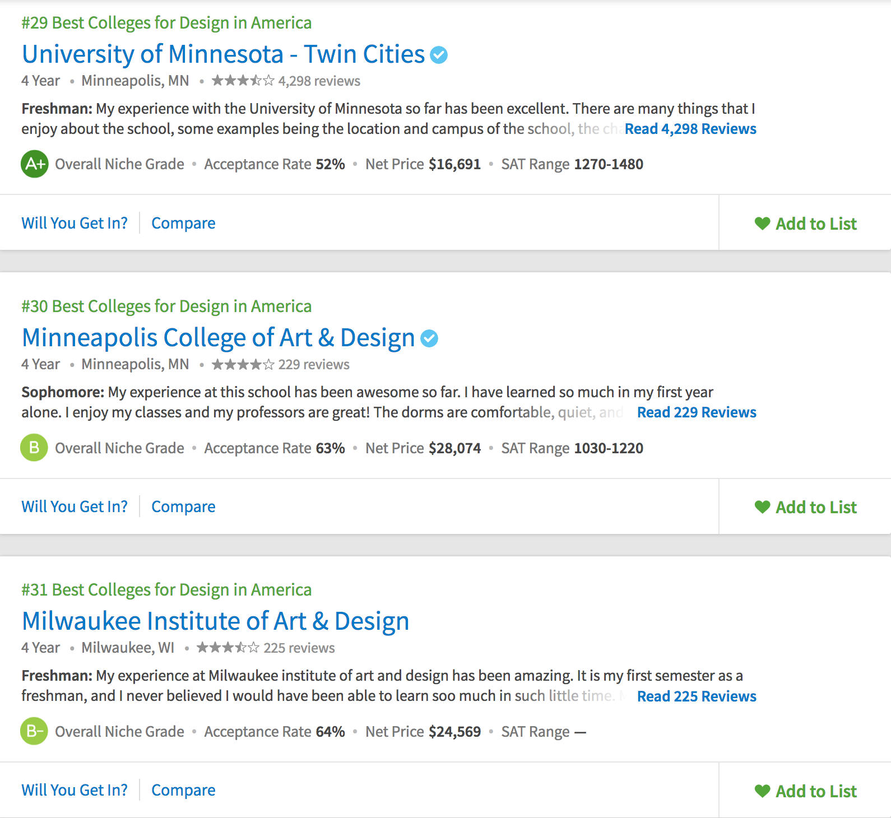Click the star rating for Milwaukee Institute
This screenshot has height=818, width=891.
coord(228,648)
